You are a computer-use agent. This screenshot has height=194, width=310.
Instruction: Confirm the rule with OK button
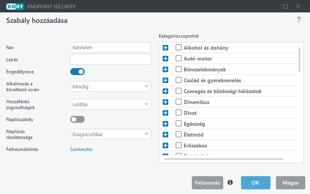click(256, 183)
